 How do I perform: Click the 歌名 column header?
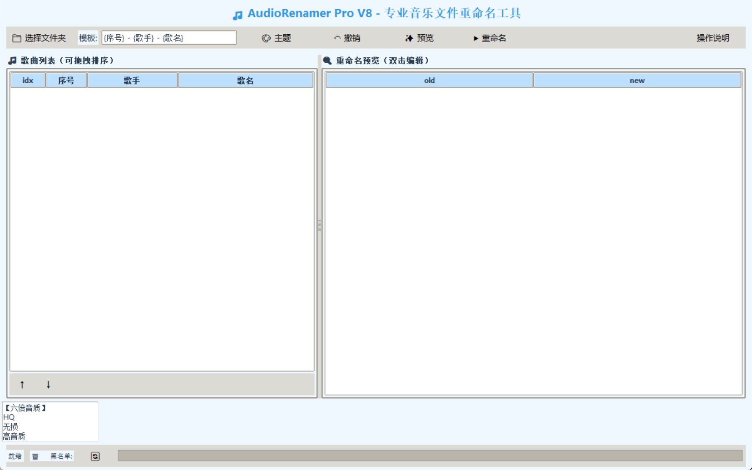pos(245,80)
